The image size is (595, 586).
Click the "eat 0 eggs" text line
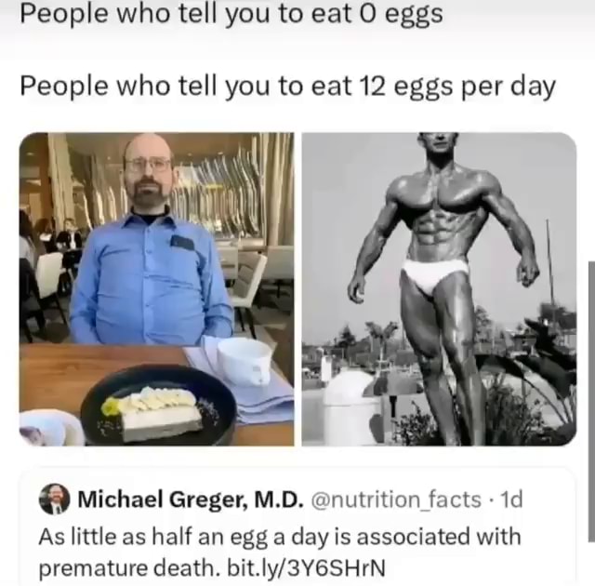231,15
